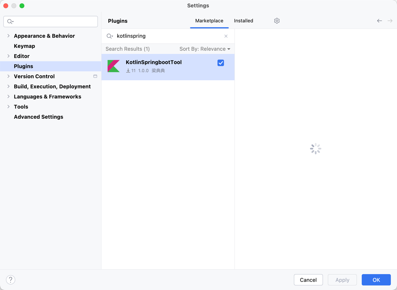Select Plugins in settings tree
The height and width of the screenshot is (290, 397).
pyautogui.click(x=23, y=66)
